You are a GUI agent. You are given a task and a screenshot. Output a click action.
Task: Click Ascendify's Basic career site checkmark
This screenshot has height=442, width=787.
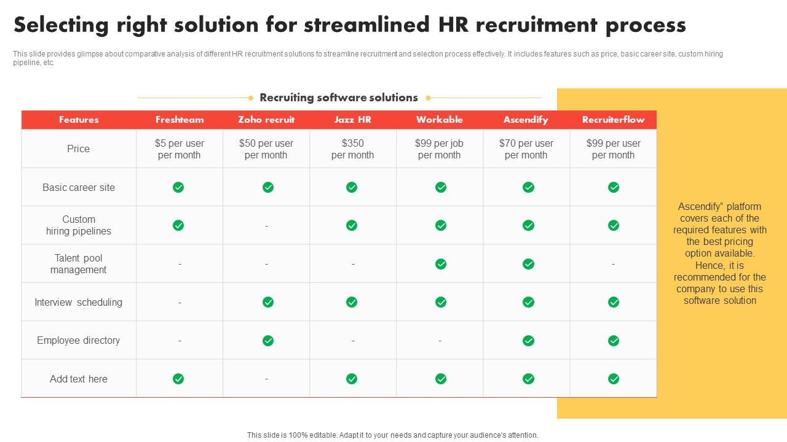(528, 187)
